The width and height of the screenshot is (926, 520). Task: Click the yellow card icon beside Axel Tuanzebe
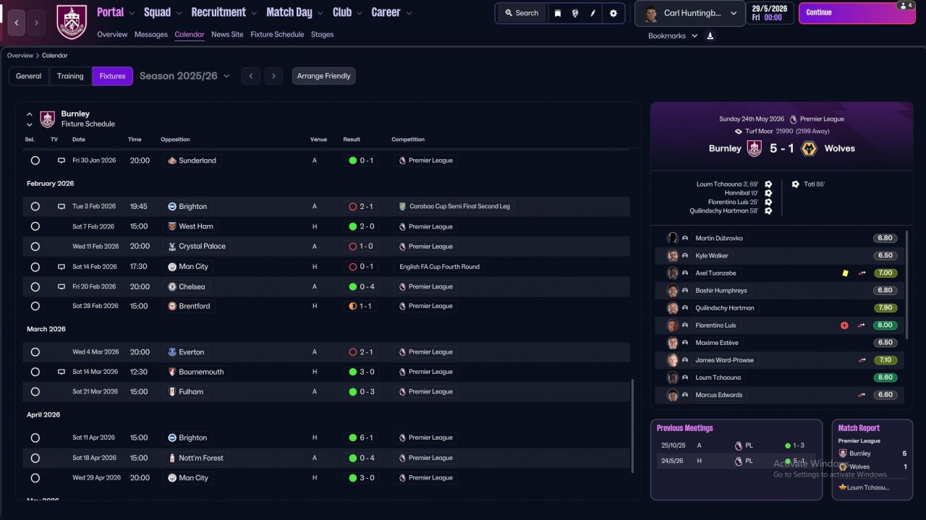click(845, 273)
